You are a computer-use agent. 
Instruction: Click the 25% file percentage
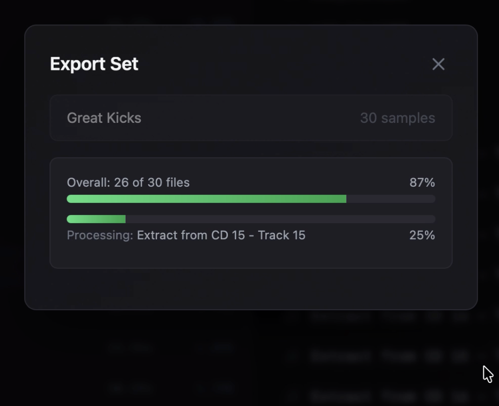[422, 235]
